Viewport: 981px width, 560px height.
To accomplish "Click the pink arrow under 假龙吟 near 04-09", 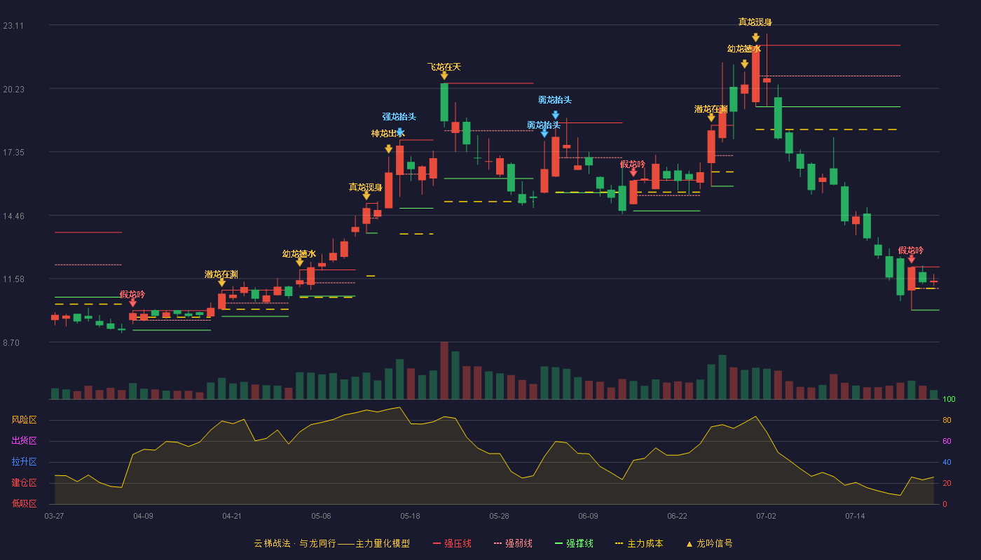I will pos(133,303).
